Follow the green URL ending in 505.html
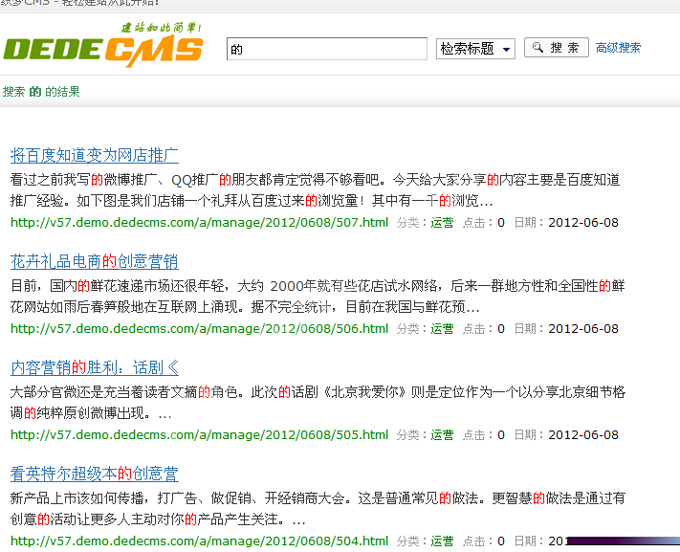The width and height of the screenshot is (680, 552). [199, 434]
